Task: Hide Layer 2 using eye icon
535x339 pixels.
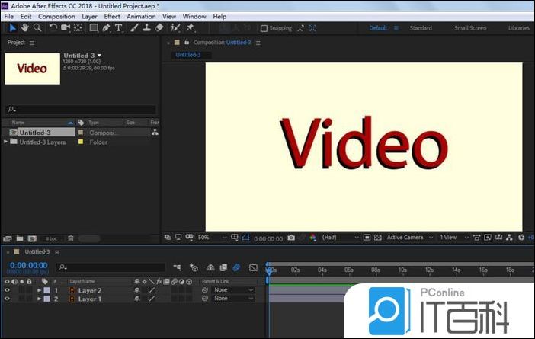Action: tap(7, 290)
